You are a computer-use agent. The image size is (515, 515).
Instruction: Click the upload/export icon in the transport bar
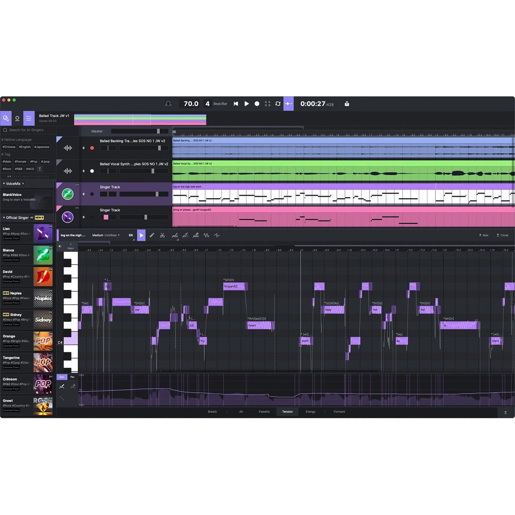[347, 104]
